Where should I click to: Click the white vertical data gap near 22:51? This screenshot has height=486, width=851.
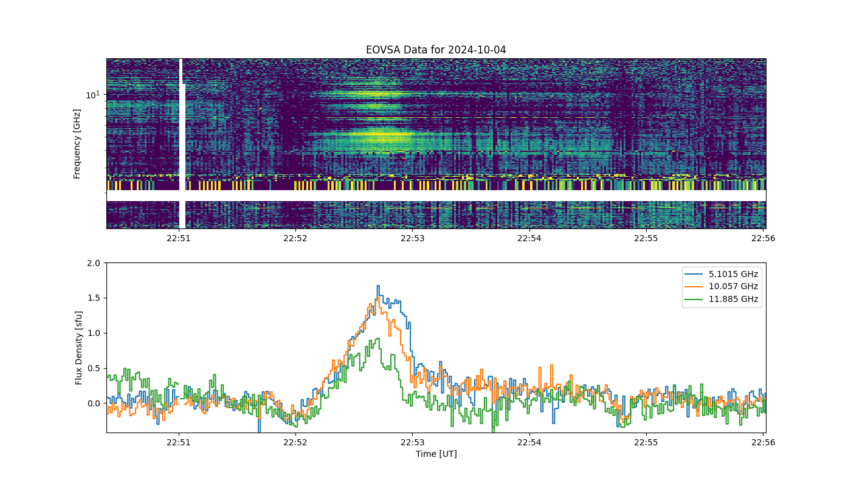pos(182,144)
